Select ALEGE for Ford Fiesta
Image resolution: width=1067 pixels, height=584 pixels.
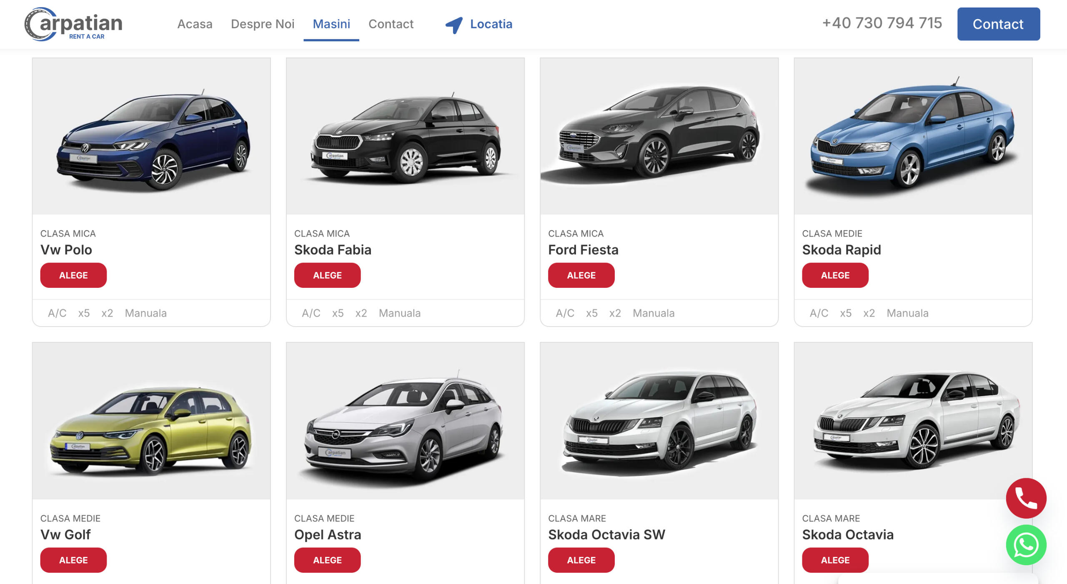[581, 275]
